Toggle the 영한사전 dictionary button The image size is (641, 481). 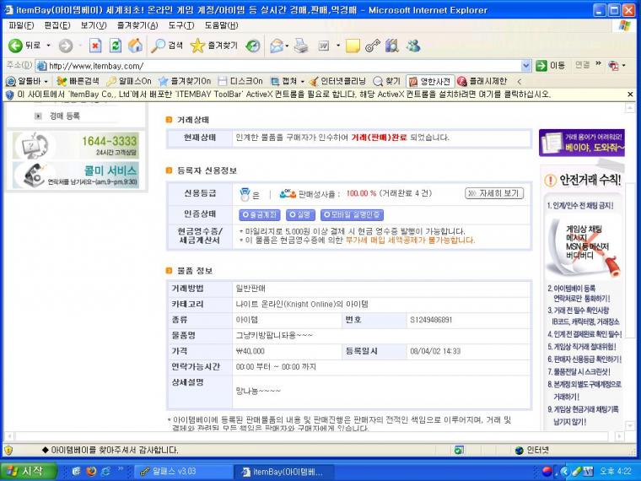[x=430, y=81]
